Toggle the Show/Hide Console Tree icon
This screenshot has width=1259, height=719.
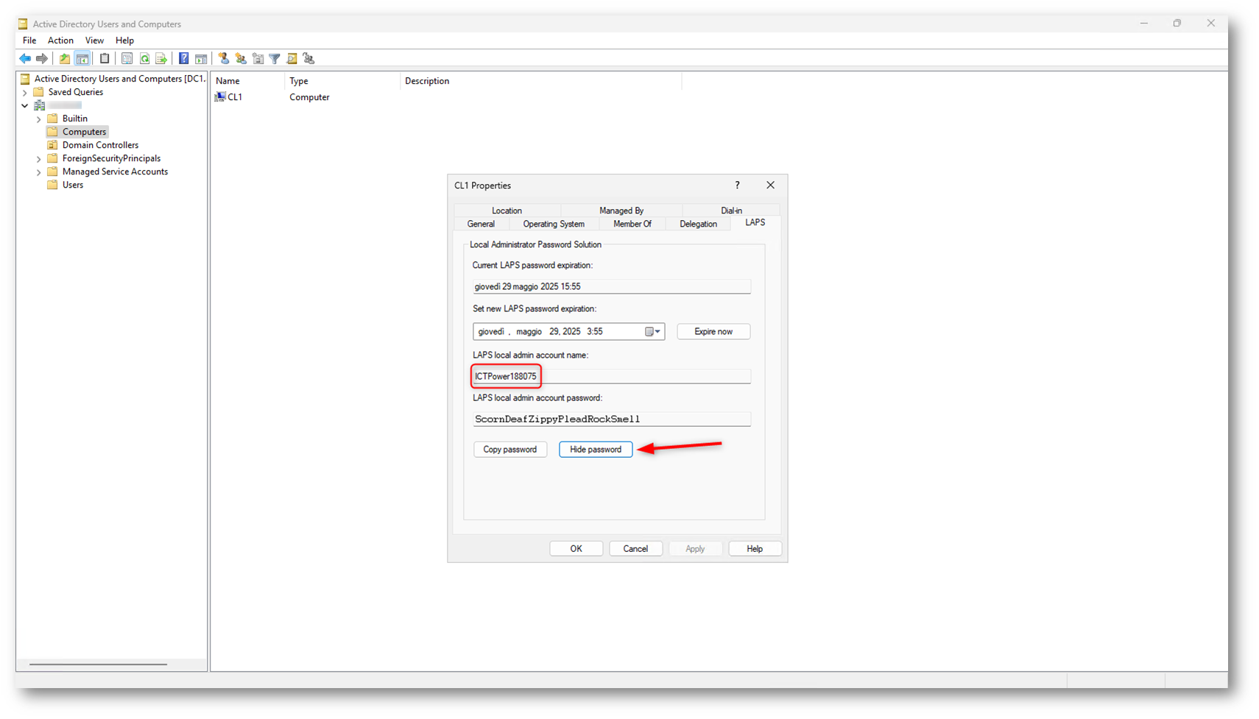[82, 59]
